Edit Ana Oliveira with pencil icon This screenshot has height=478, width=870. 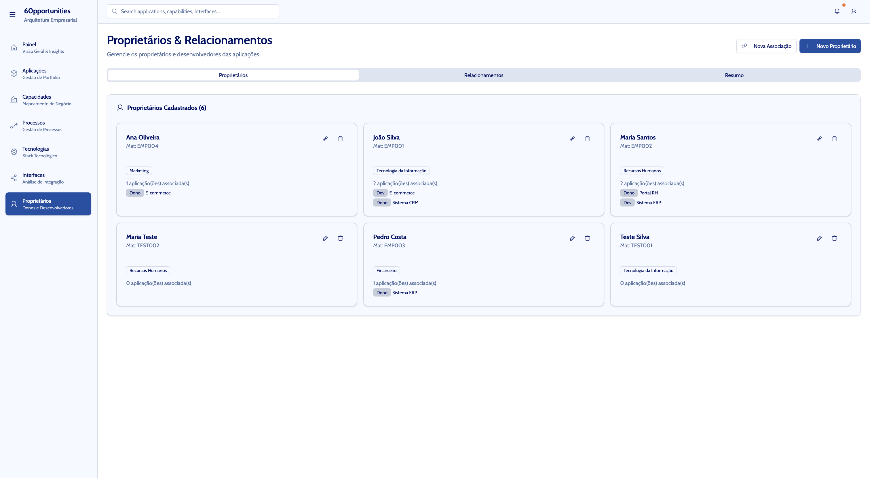point(325,139)
